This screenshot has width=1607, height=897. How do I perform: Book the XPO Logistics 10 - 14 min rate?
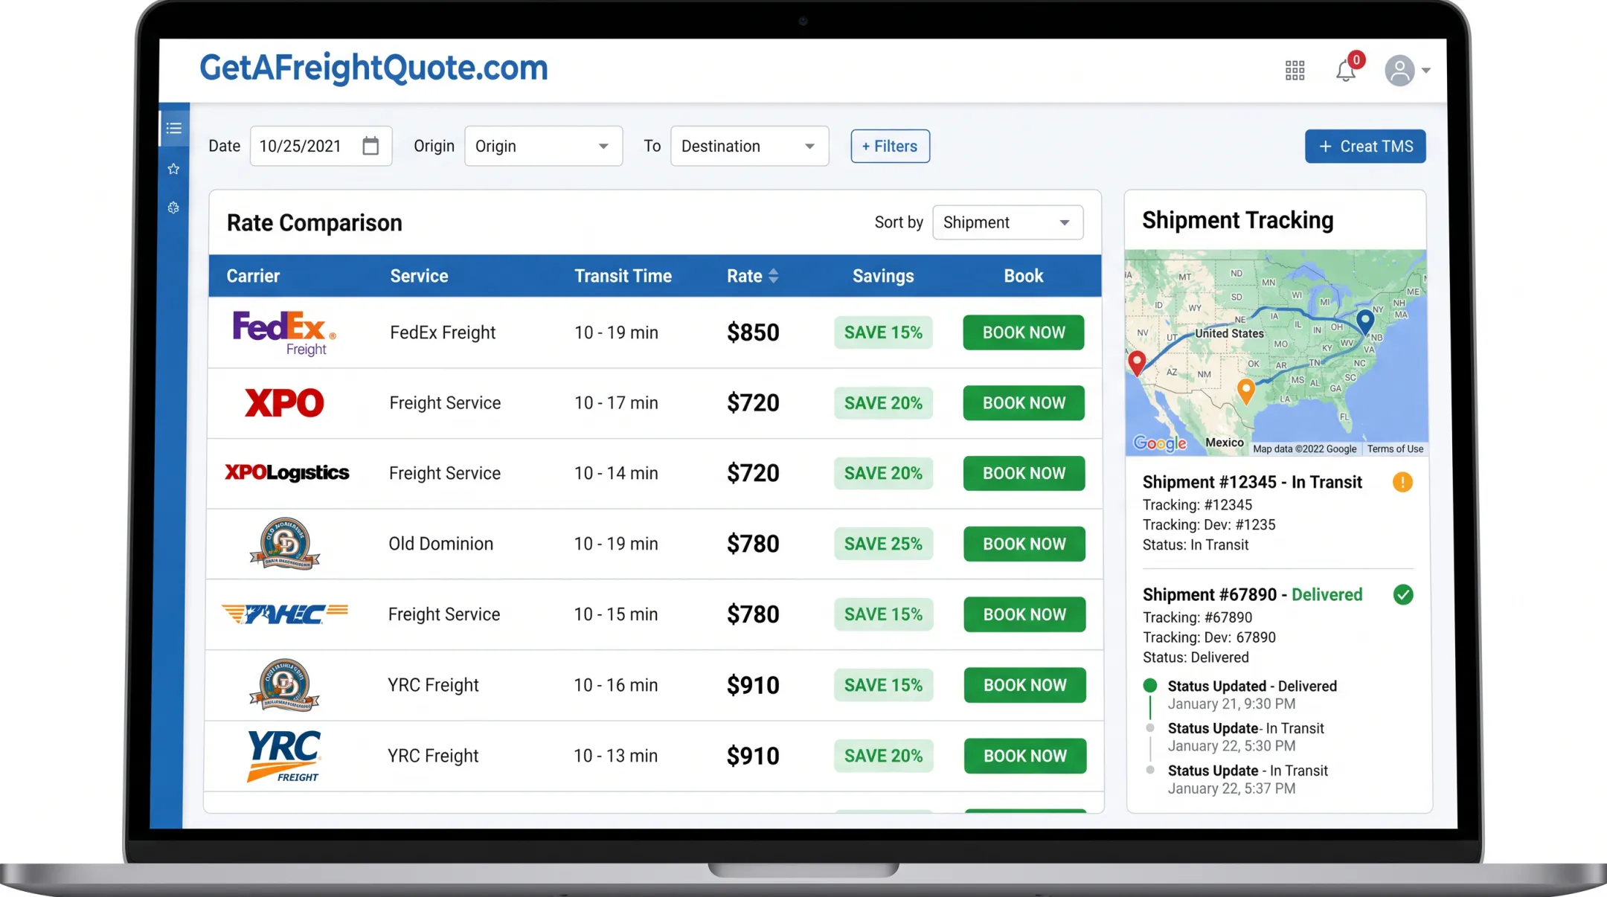1024,473
